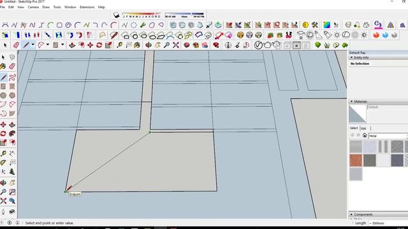Open the Draw menu
408x229 pixels.
tap(46, 7)
